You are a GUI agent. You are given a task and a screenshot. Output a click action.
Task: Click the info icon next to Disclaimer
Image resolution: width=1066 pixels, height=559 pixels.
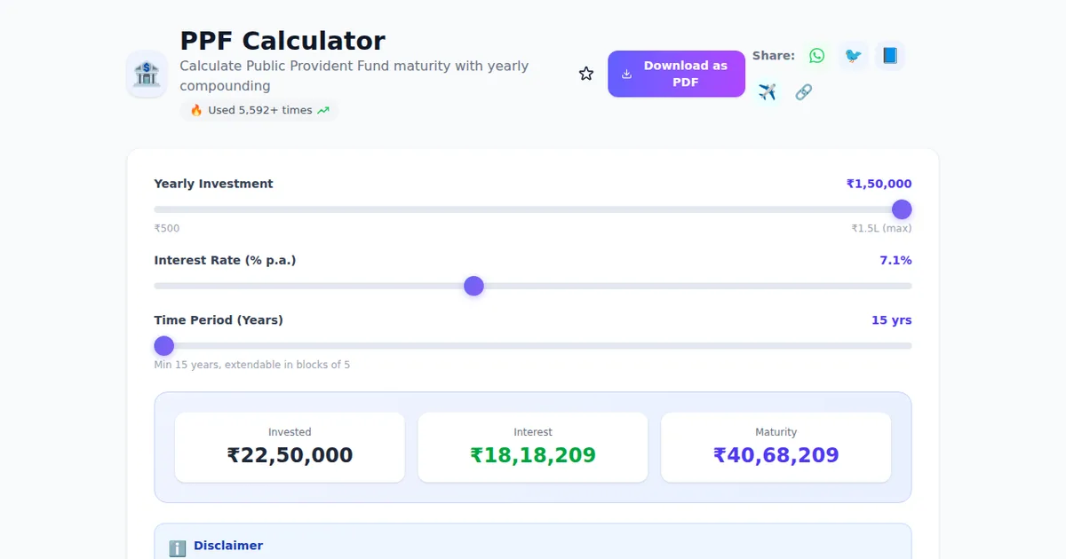tap(177, 547)
